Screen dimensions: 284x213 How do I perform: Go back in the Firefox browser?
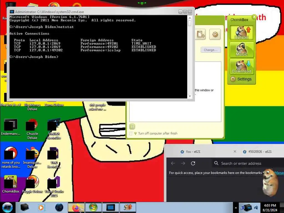click(x=173, y=163)
